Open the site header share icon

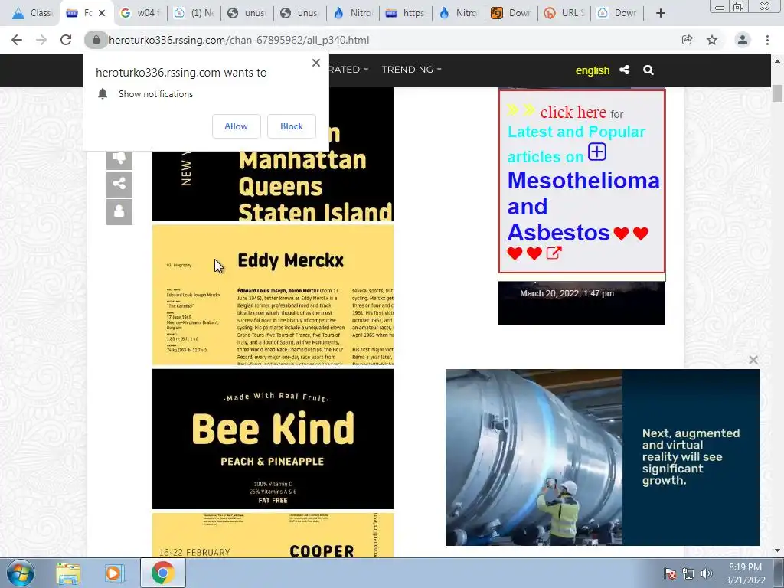point(625,70)
